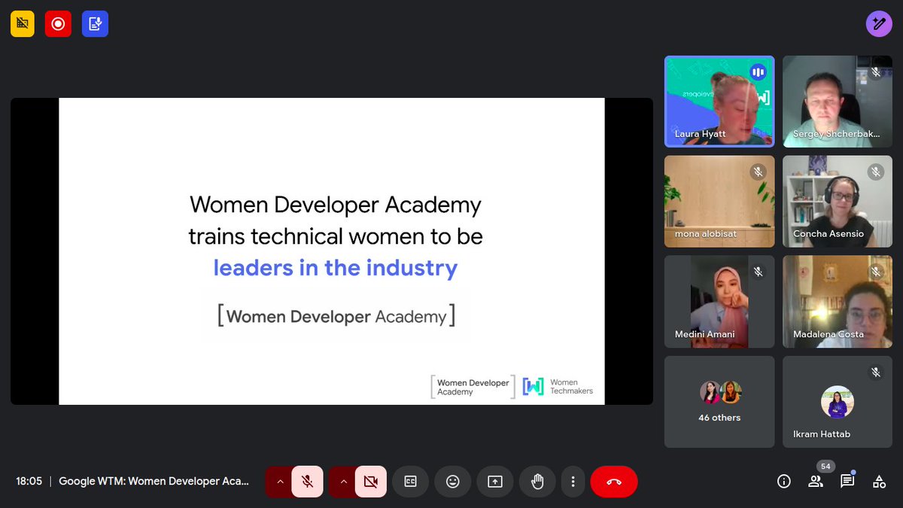Viewport: 903px width, 508px height.
Task: Expand audio settings arrow beside microphone
Action: click(x=279, y=482)
